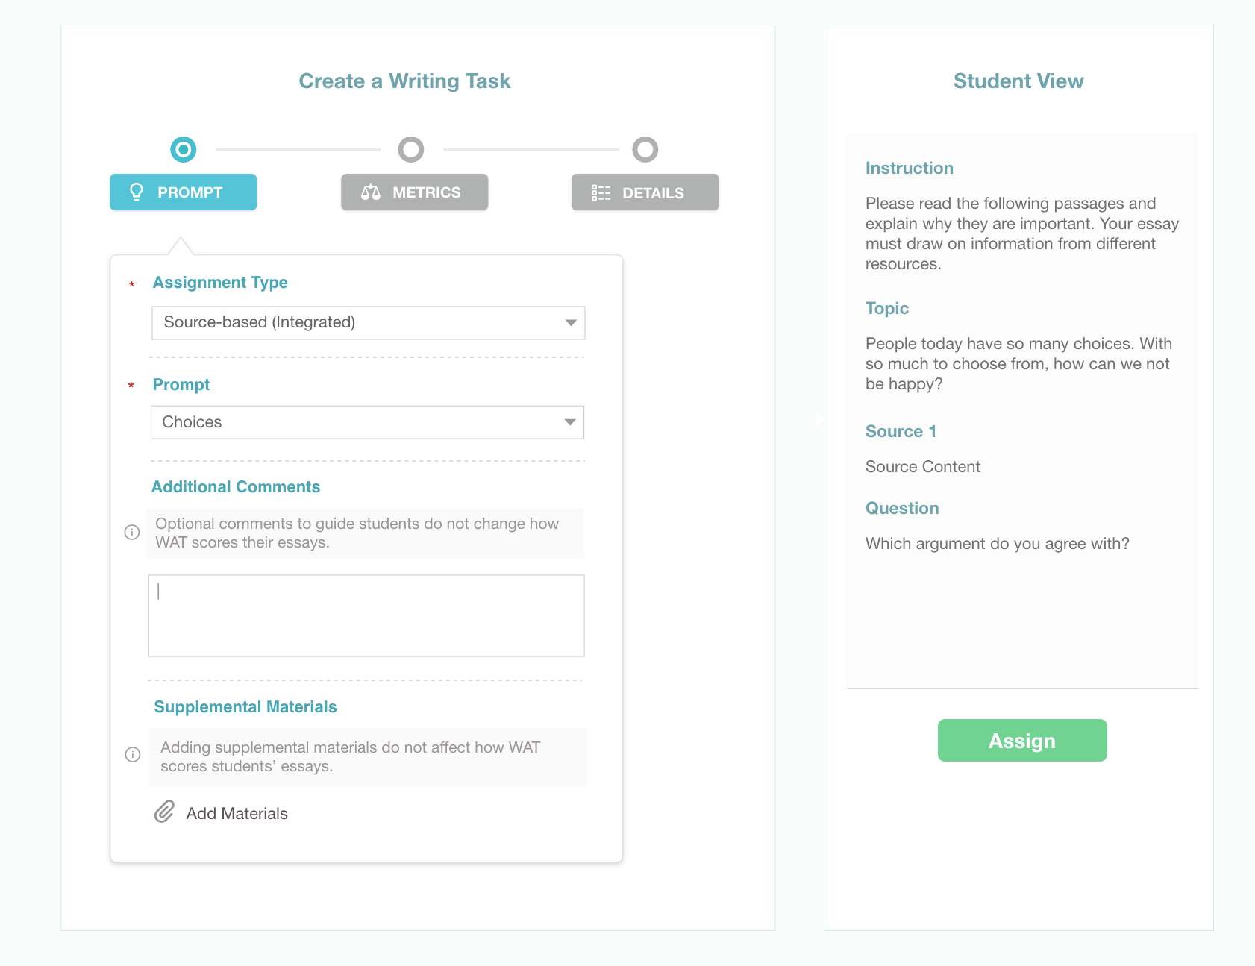Switch to the METRICS tab
Image resolution: width=1255 pixels, height=966 pixels.
pos(415,192)
